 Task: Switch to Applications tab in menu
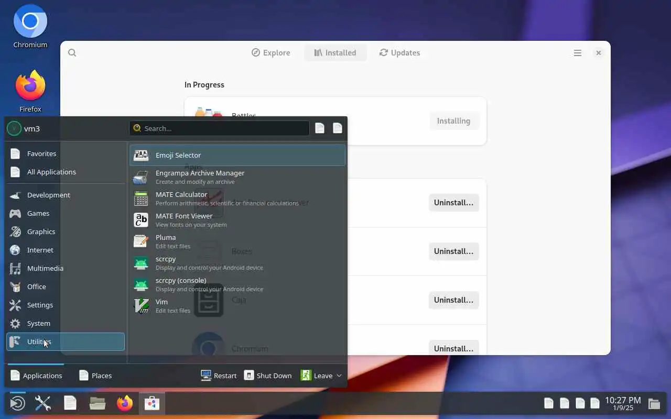tap(36, 376)
